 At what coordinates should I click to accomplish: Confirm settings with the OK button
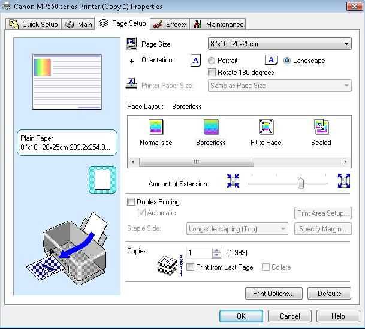point(241,316)
